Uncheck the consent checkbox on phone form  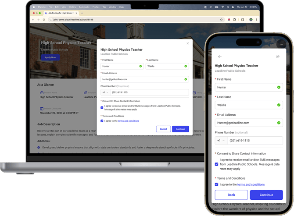tap(217, 164)
